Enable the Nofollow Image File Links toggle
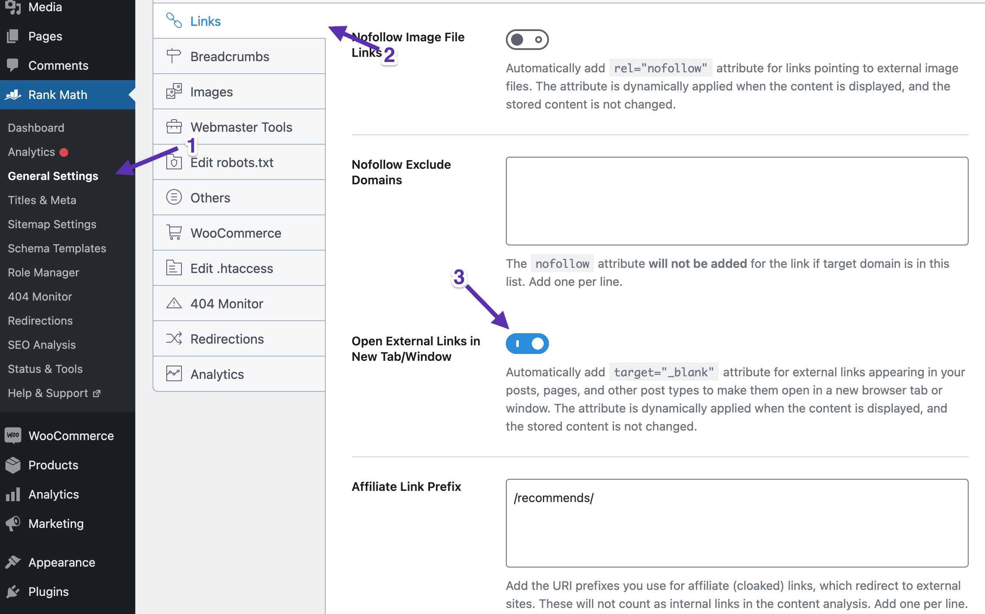 (x=527, y=40)
